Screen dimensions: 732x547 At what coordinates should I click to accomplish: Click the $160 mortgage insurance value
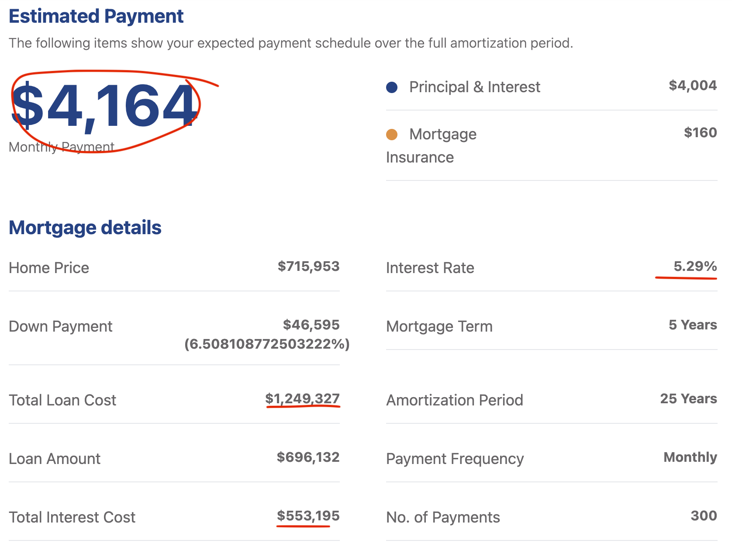pyautogui.click(x=700, y=133)
